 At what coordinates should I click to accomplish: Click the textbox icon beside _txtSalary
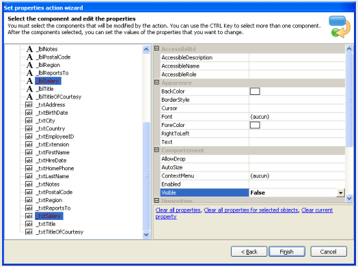coord(29,216)
